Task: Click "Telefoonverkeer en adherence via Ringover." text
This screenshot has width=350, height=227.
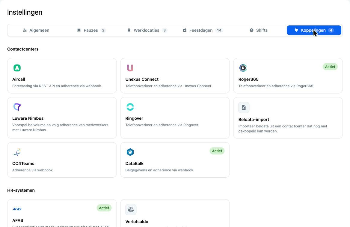Action: [x=162, y=125]
